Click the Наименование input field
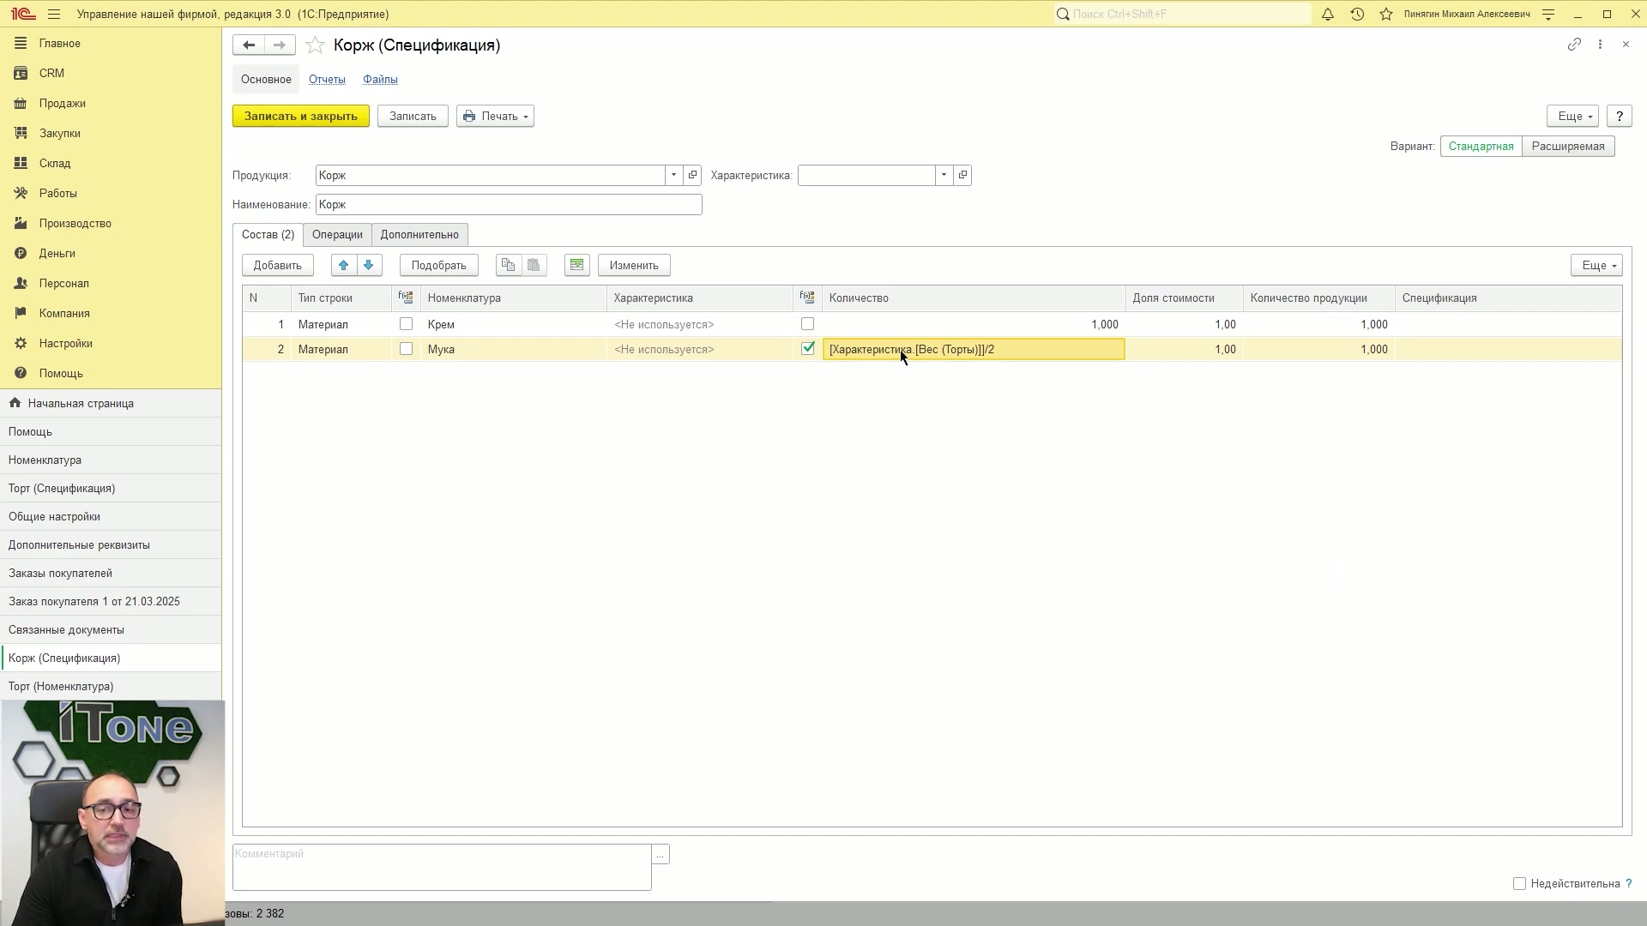 click(509, 204)
